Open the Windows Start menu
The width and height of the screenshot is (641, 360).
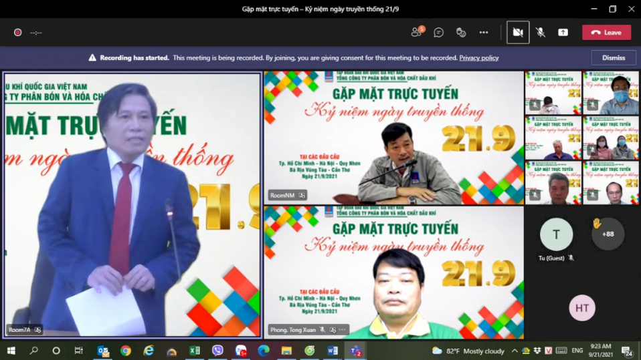coord(11,351)
